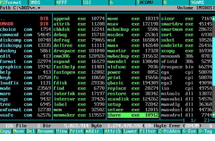Open the Attrib command
The height and width of the screenshot is (141, 215).
[113, 131]
